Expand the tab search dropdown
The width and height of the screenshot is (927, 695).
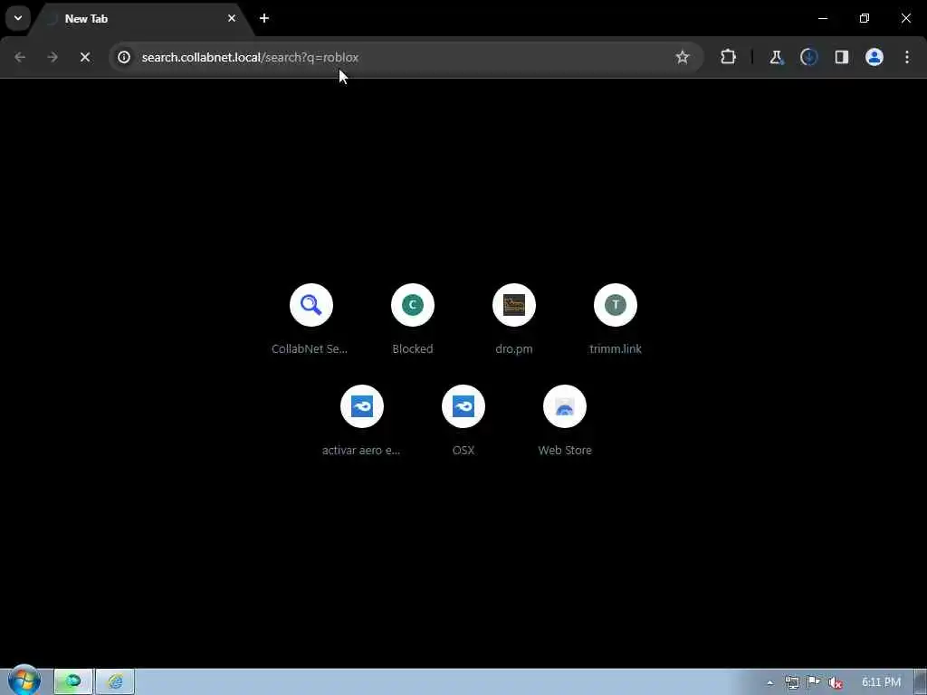tap(18, 18)
